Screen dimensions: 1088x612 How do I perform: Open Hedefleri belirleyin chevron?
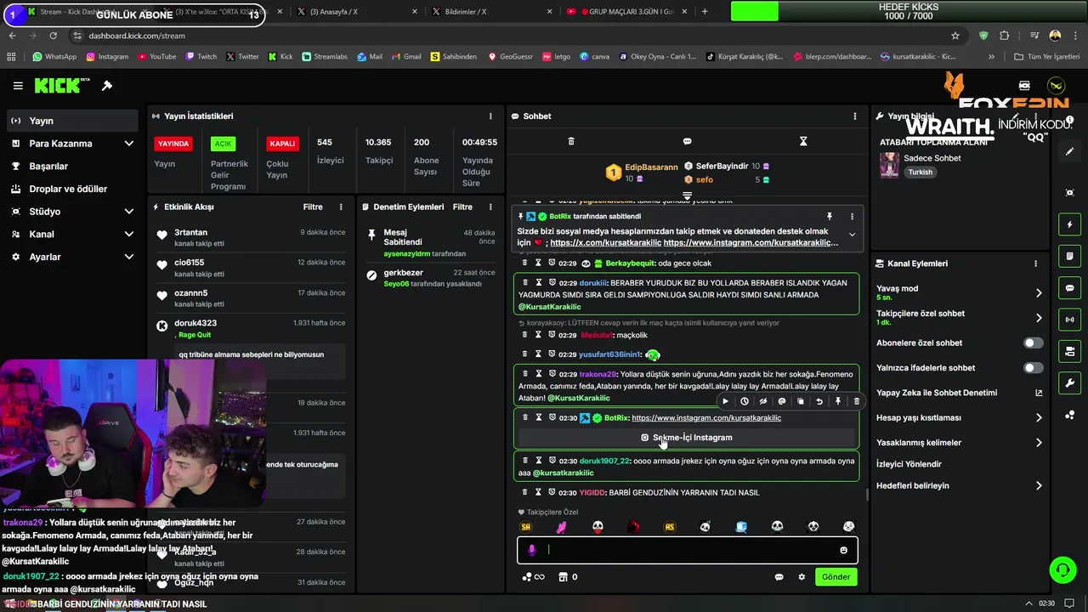point(1039,486)
